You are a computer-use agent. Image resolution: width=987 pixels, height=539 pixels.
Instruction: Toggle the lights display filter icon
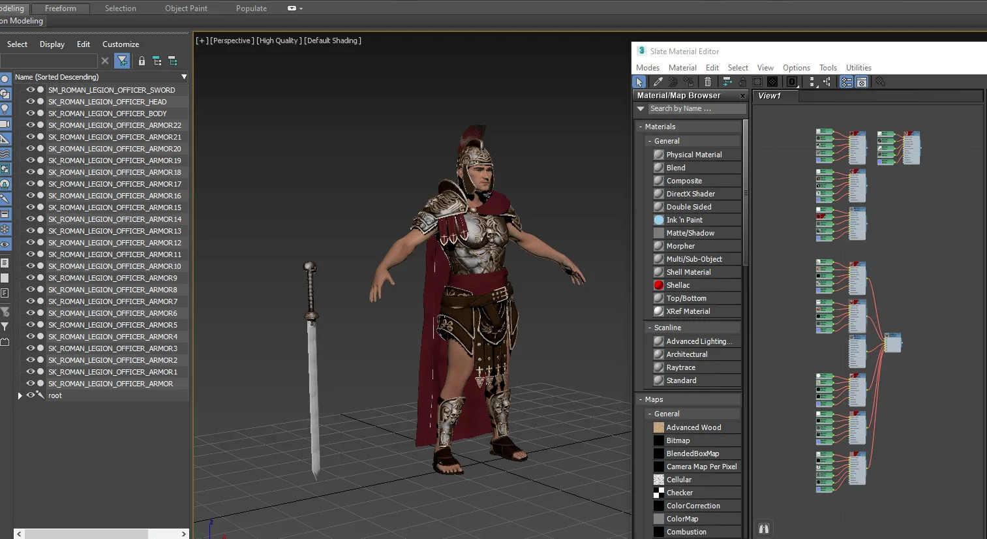coord(5,109)
